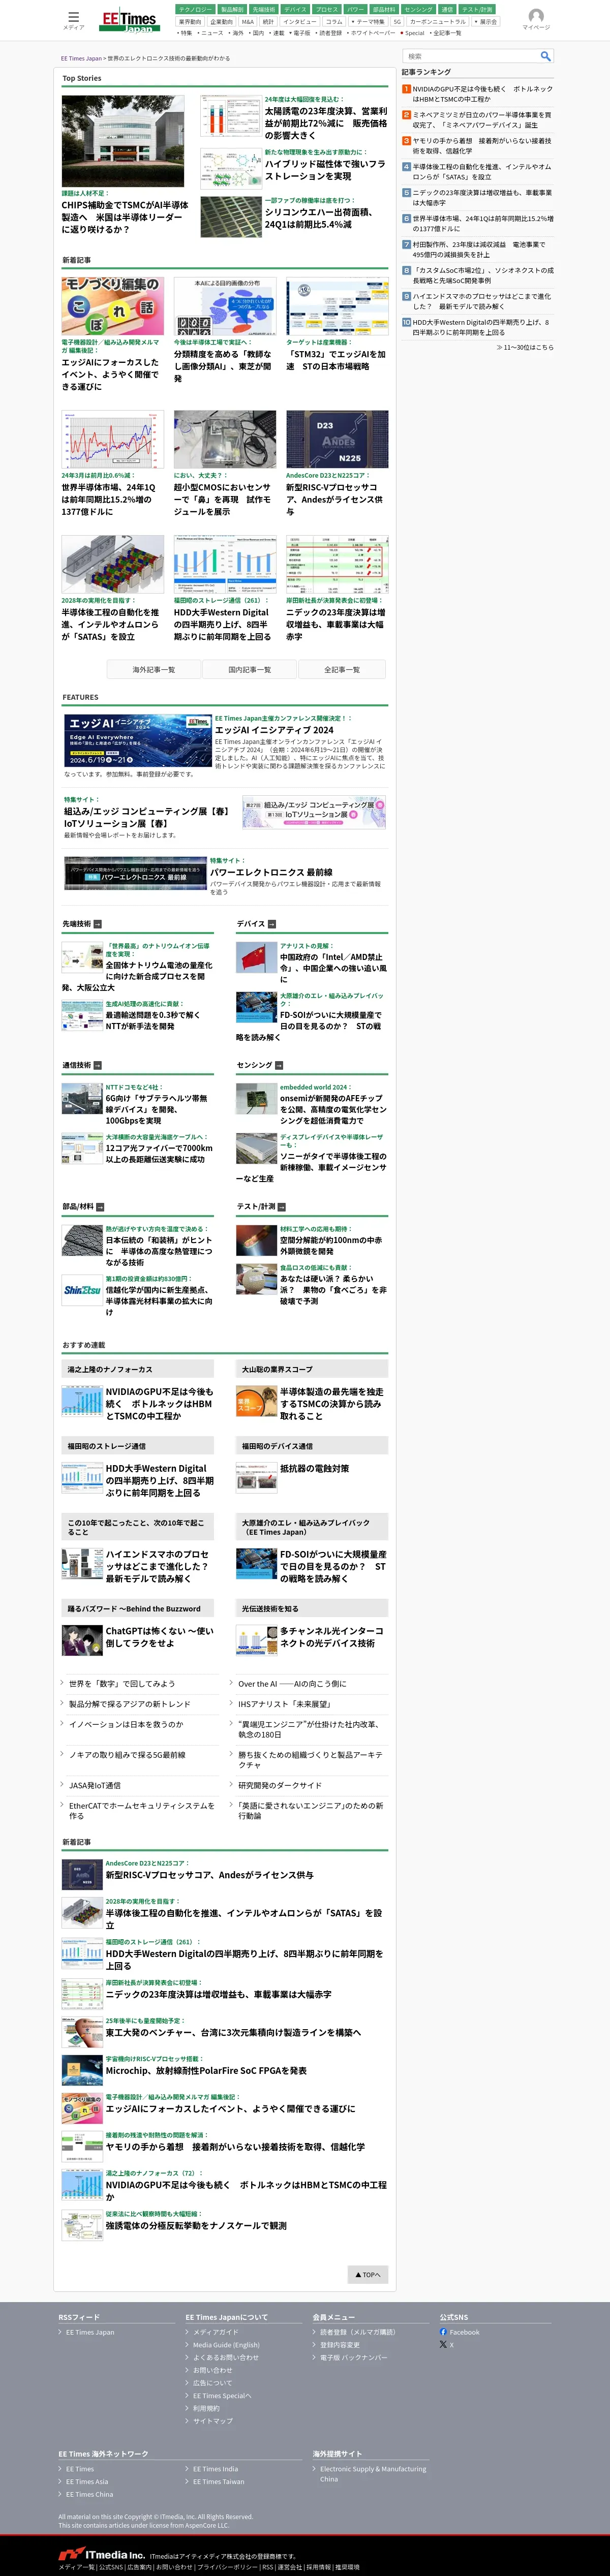Viewport: 610px width, 2576px height.
Task: Expand 製品分解で探るアジアの新トレンド item
Action: 129,1704
